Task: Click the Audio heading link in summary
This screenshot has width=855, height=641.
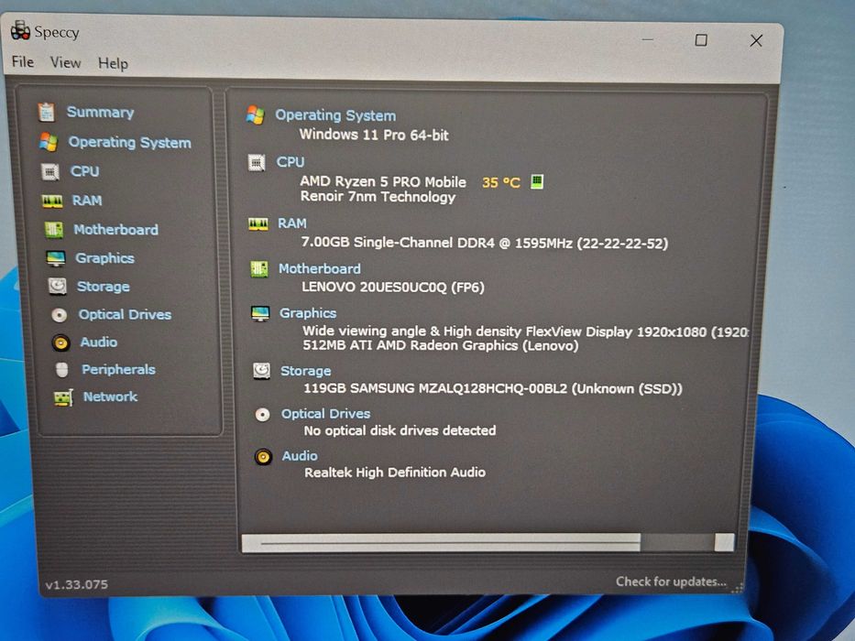Action: [300, 456]
